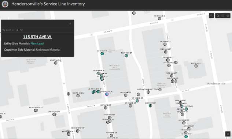
Task: Select the 428 N MAIN ST marker
Action: click(111, 135)
